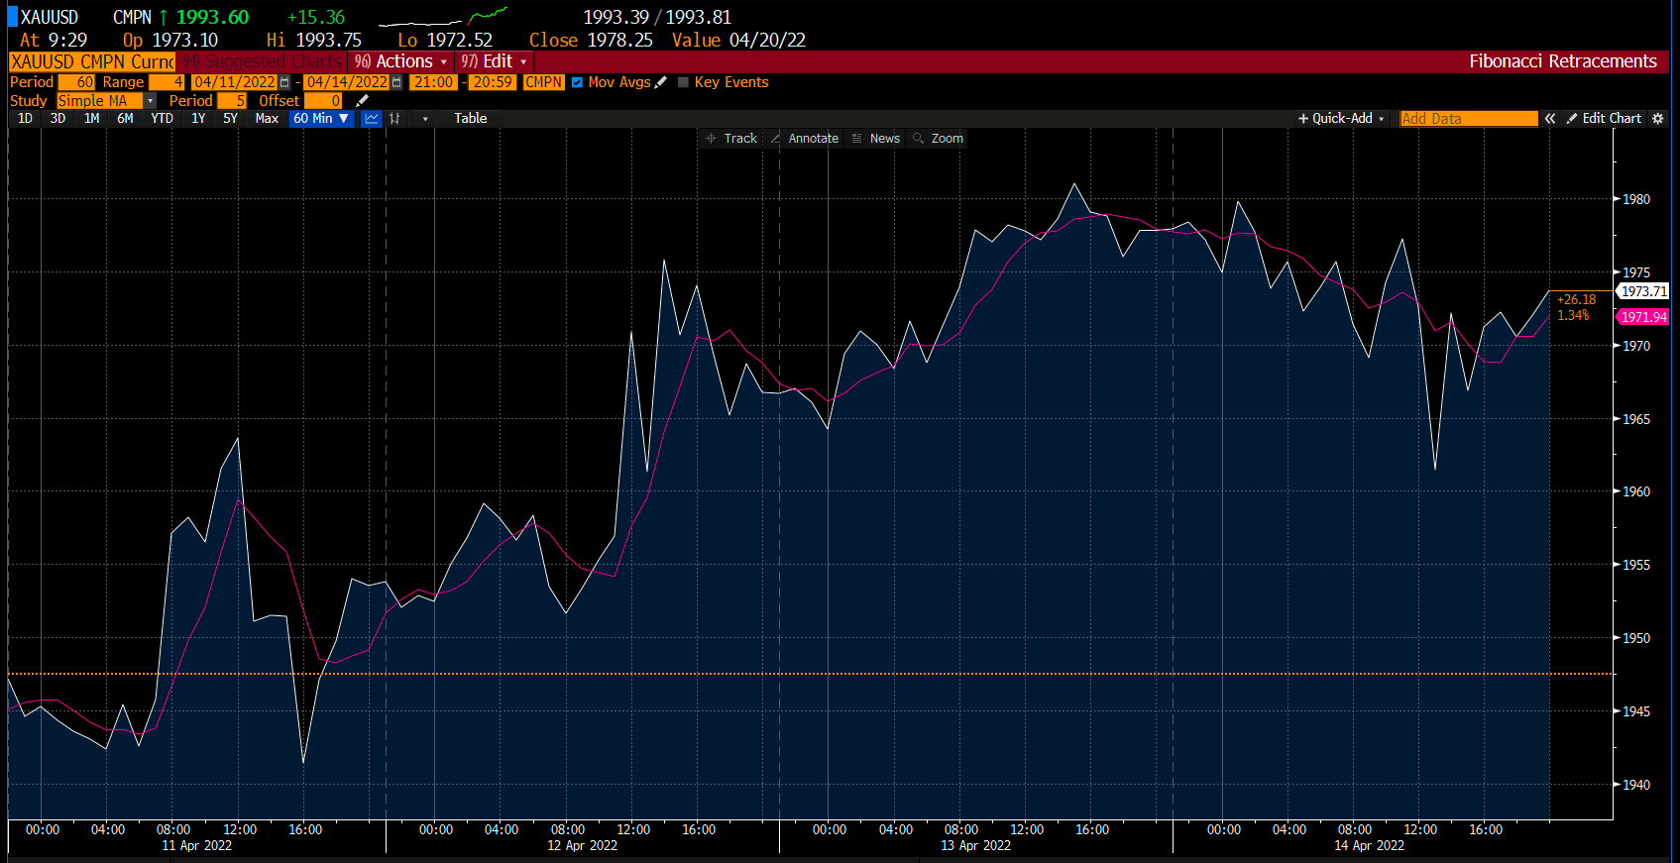Activate the Track crosshair tool
Image resolution: width=1680 pixels, height=863 pixels.
tap(731, 139)
